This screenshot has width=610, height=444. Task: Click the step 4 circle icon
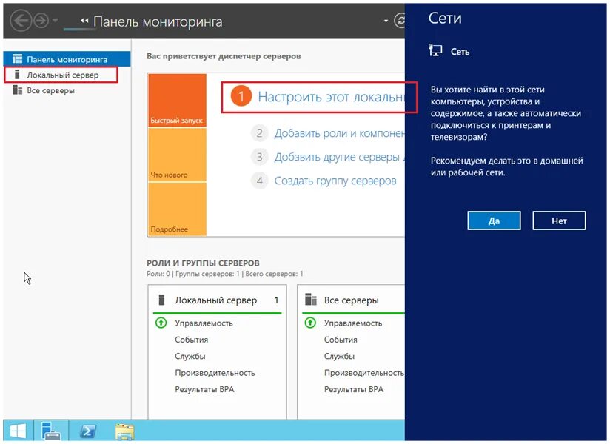coord(260,181)
